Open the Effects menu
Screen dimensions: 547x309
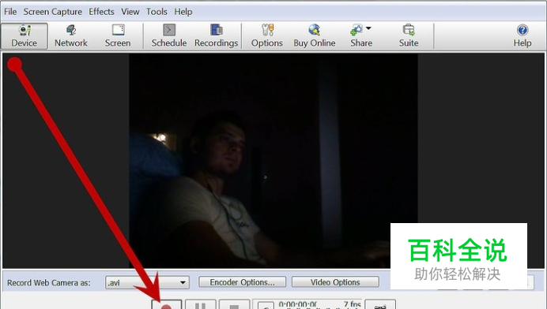tap(101, 12)
